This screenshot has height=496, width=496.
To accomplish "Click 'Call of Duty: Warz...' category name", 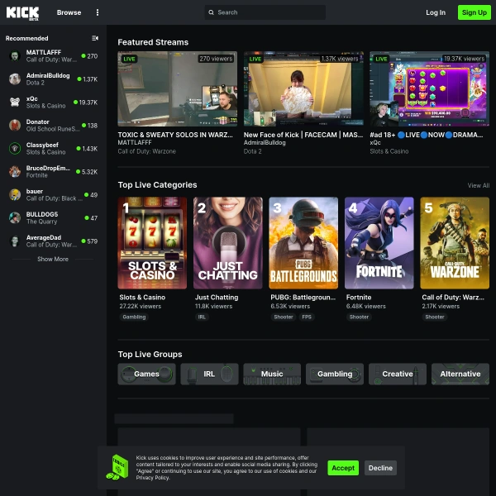I will pyautogui.click(x=453, y=298).
